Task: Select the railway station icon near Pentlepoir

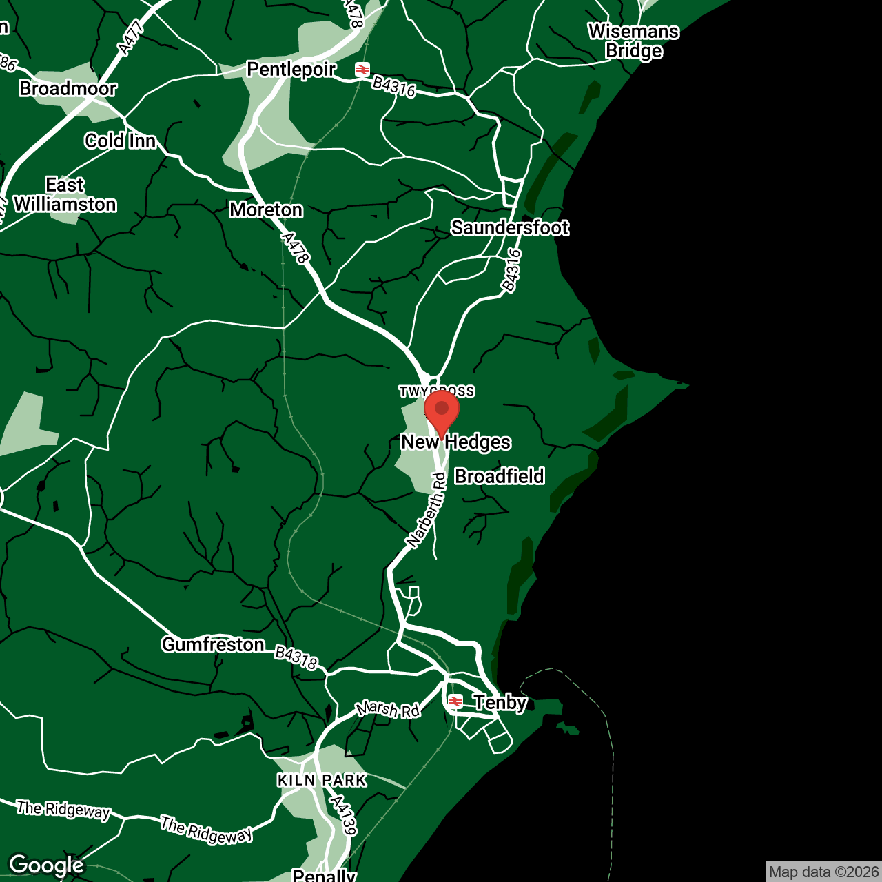Action: pos(362,70)
